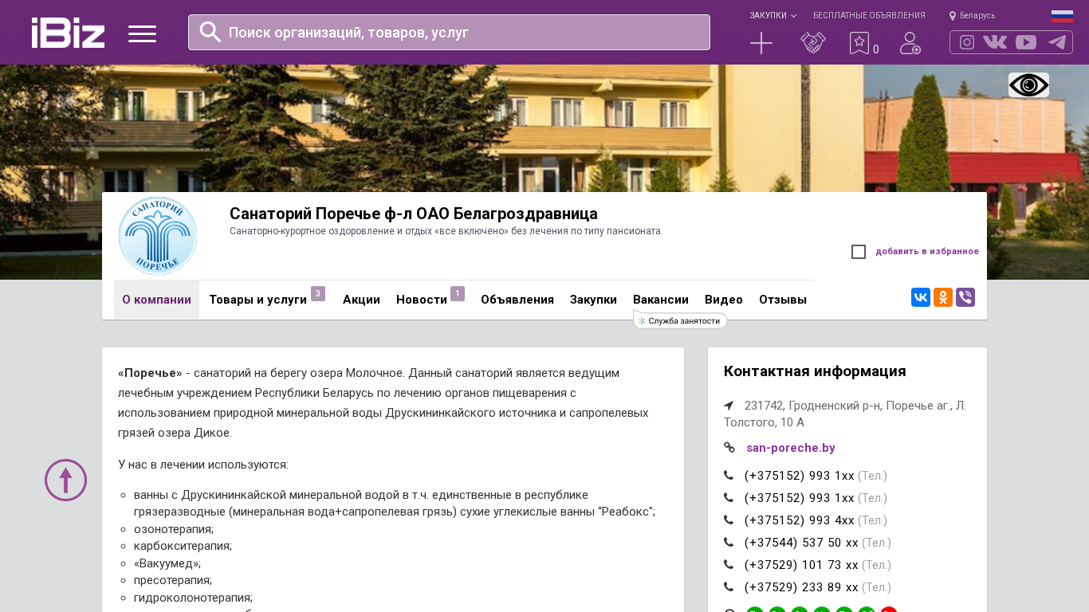
Task: Open the Закупки tab in the company menu
Action: (593, 300)
